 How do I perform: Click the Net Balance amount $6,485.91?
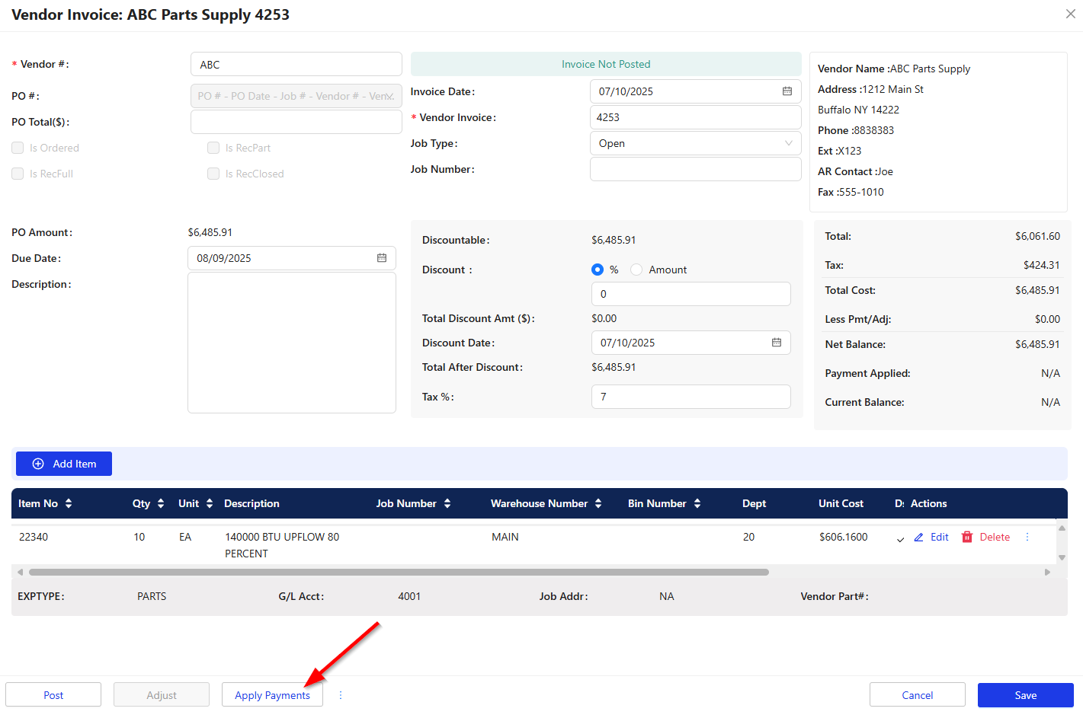[x=1037, y=344]
